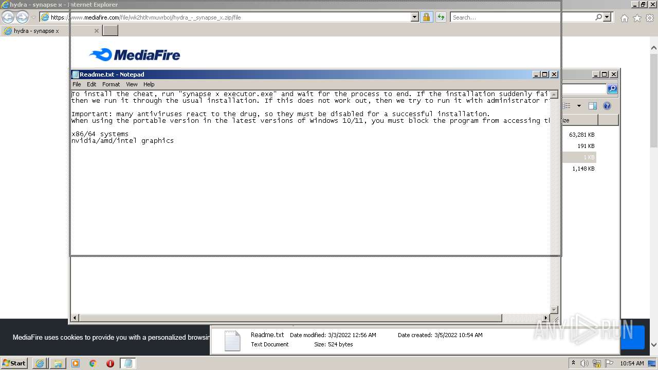Expand the search provider dropdown arrow
The width and height of the screenshot is (658, 370).
click(607, 17)
